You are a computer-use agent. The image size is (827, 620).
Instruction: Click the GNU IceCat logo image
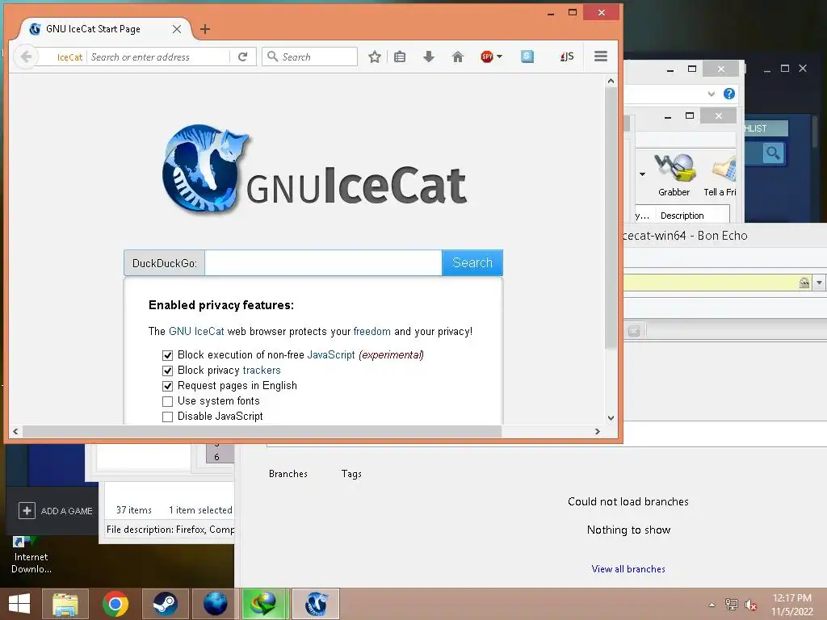[314, 170]
